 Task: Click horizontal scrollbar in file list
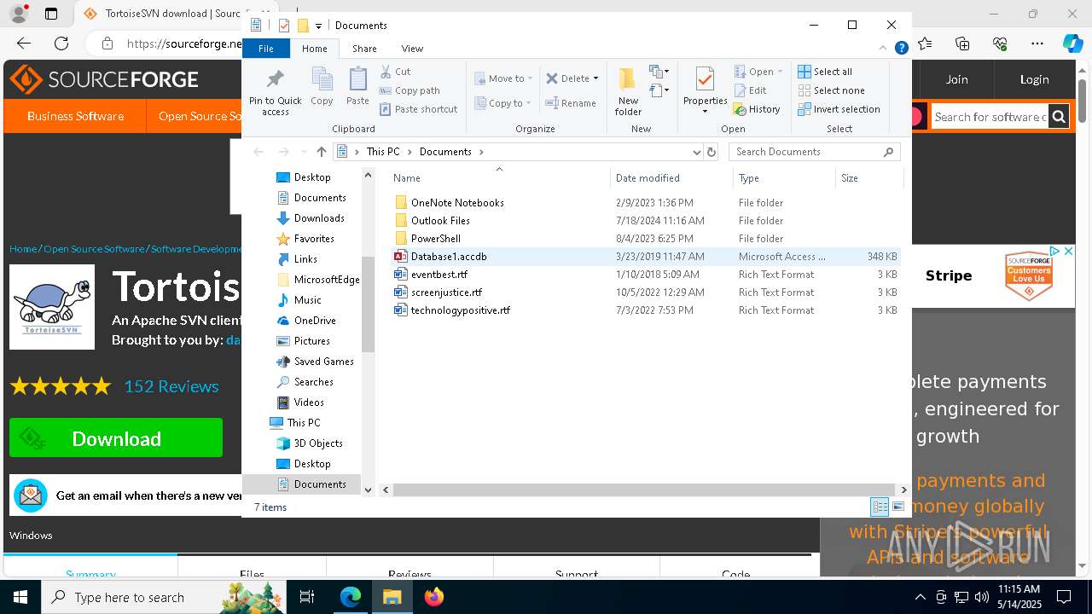(x=644, y=489)
